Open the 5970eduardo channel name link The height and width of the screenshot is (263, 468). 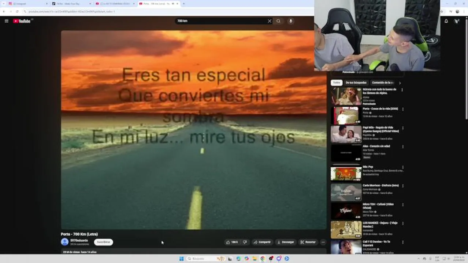click(x=79, y=240)
